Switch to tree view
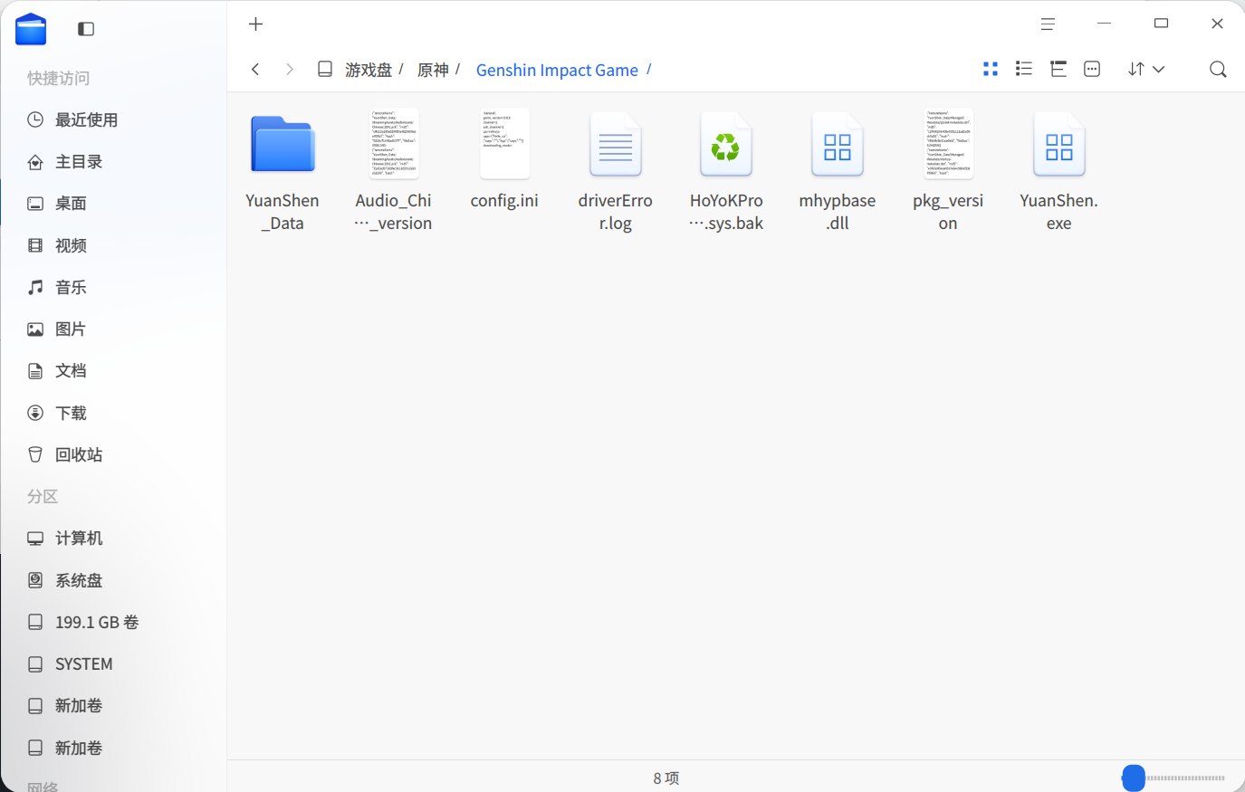 pos(1058,69)
